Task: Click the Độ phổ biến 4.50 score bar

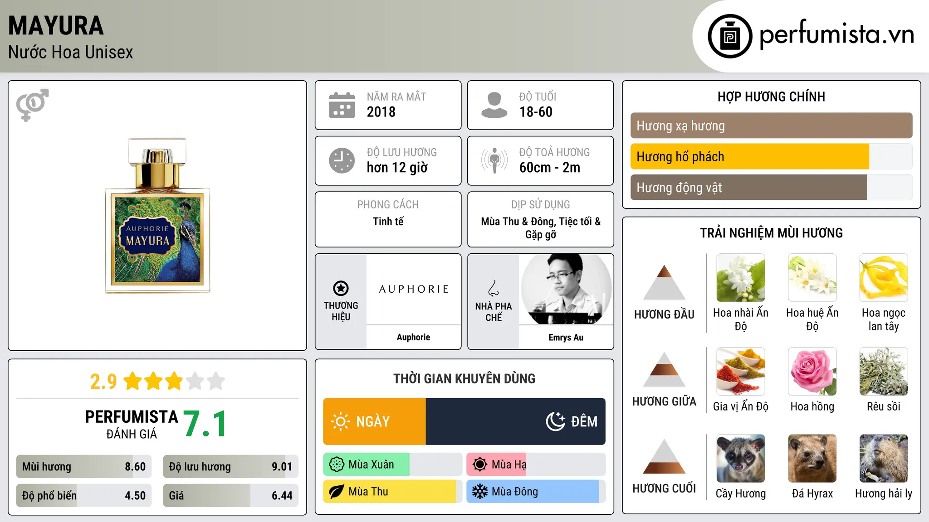Action: 84,495
